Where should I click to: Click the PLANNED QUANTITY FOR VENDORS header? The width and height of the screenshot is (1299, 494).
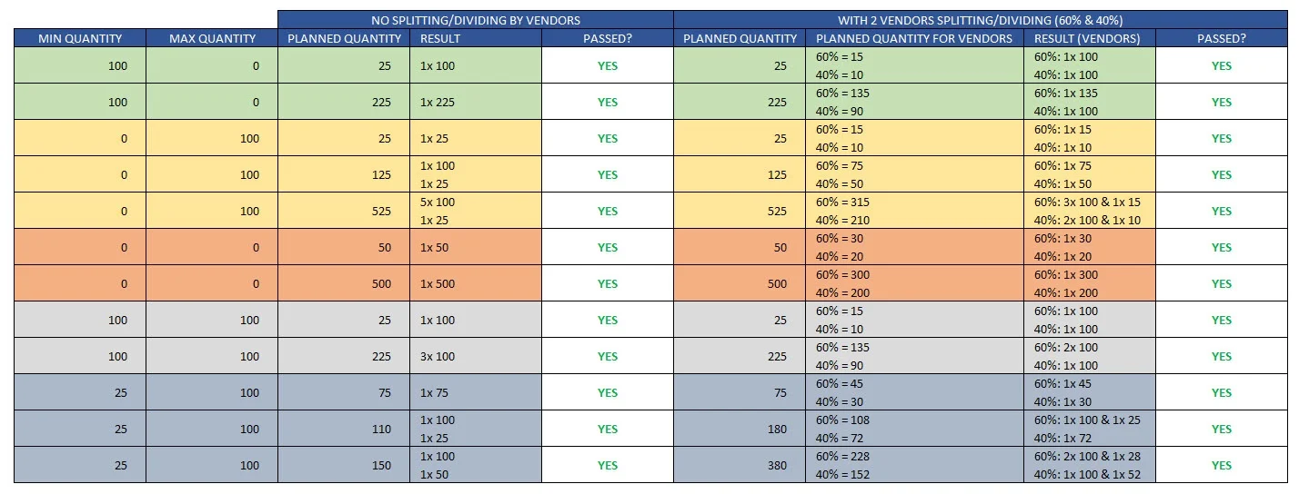click(x=914, y=38)
